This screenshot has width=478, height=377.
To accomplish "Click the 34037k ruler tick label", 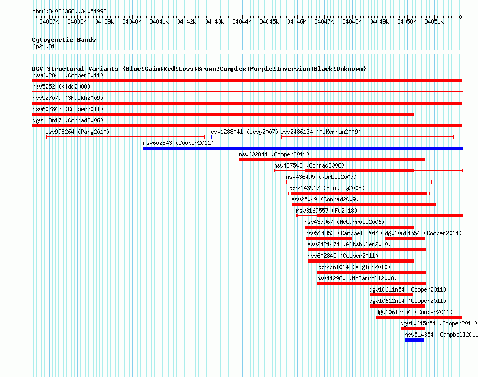I will pyautogui.click(x=49, y=21).
